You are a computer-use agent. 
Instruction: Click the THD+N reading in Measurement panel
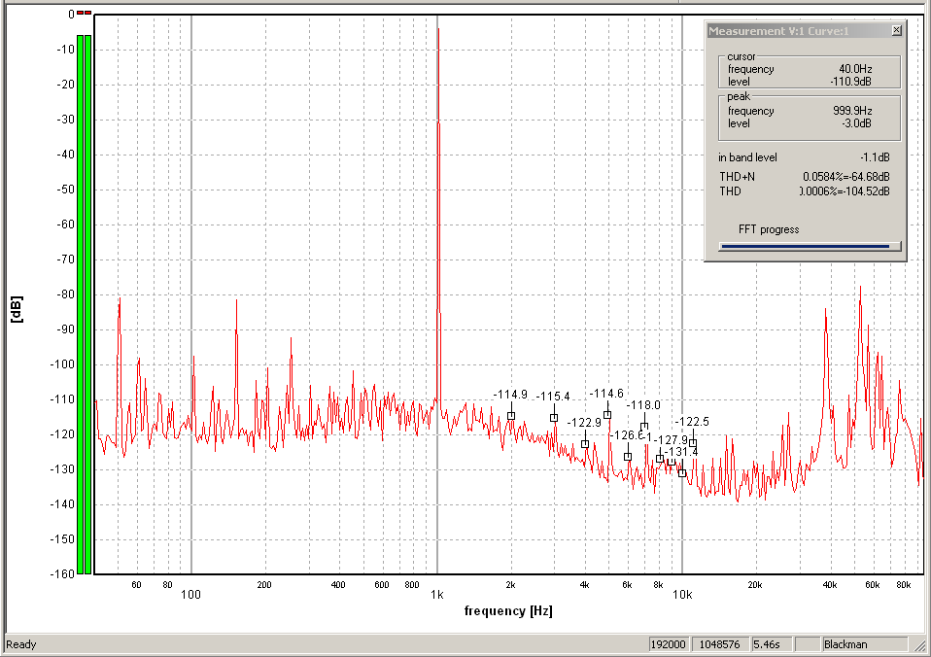(845, 177)
